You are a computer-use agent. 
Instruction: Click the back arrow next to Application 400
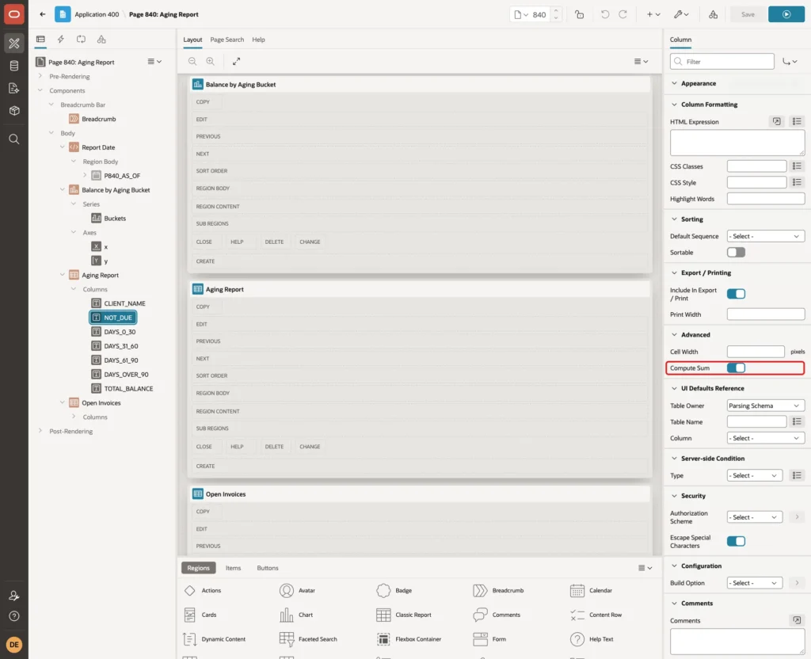(x=43, y=14)
